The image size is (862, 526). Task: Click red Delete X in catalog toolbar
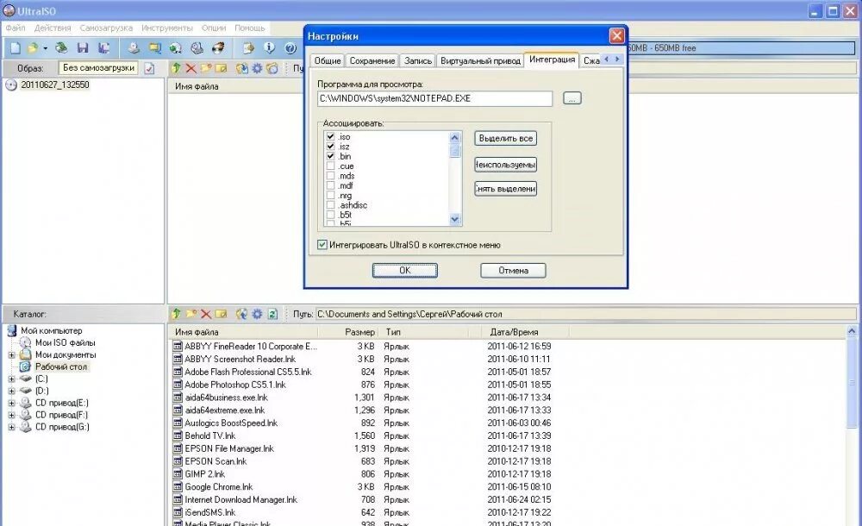(x=206, y=314)
